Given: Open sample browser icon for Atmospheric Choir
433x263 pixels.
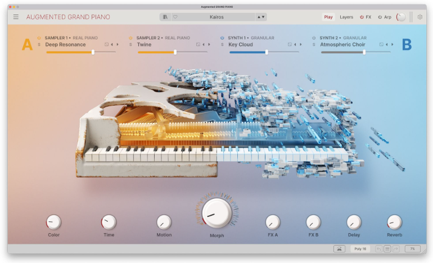Looking at the screenshot, I should click(x=381, y=44).
